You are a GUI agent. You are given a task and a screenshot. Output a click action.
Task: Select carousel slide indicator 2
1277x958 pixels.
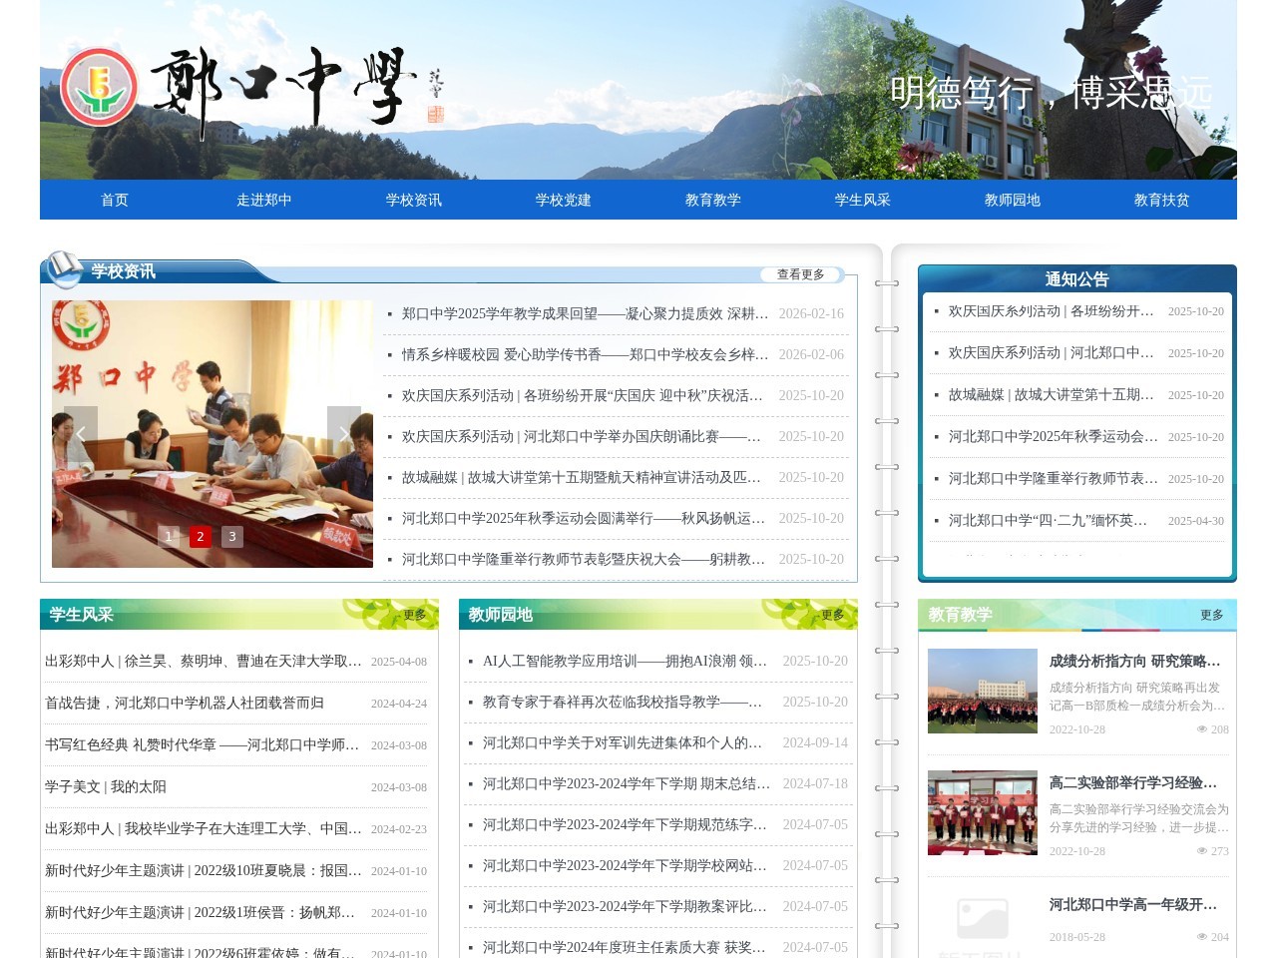pyautogui.click(x=201, y=537)
